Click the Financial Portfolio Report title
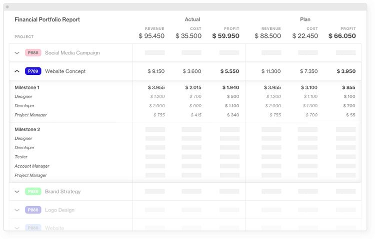The image size is (375, 239). (x=47, y=19)
